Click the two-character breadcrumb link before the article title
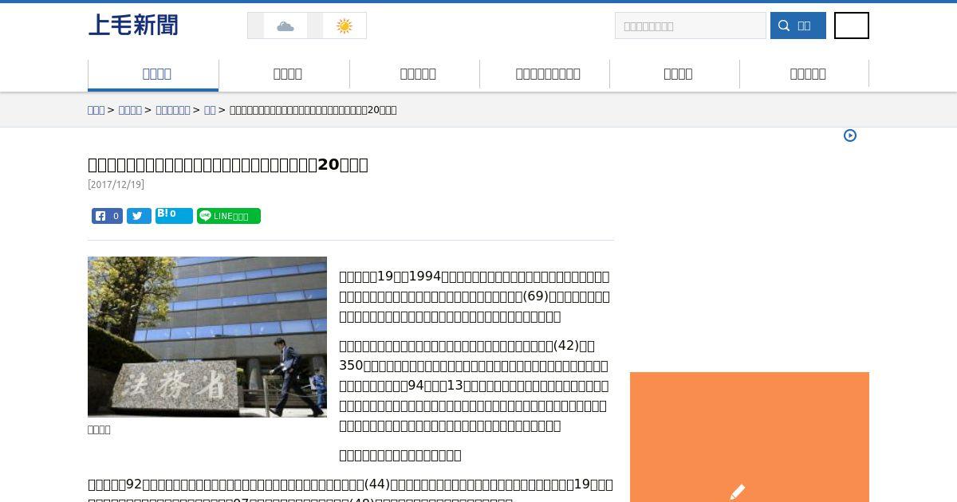The height and width of the screenshot is (502, 957). click(x=210, y=110)
